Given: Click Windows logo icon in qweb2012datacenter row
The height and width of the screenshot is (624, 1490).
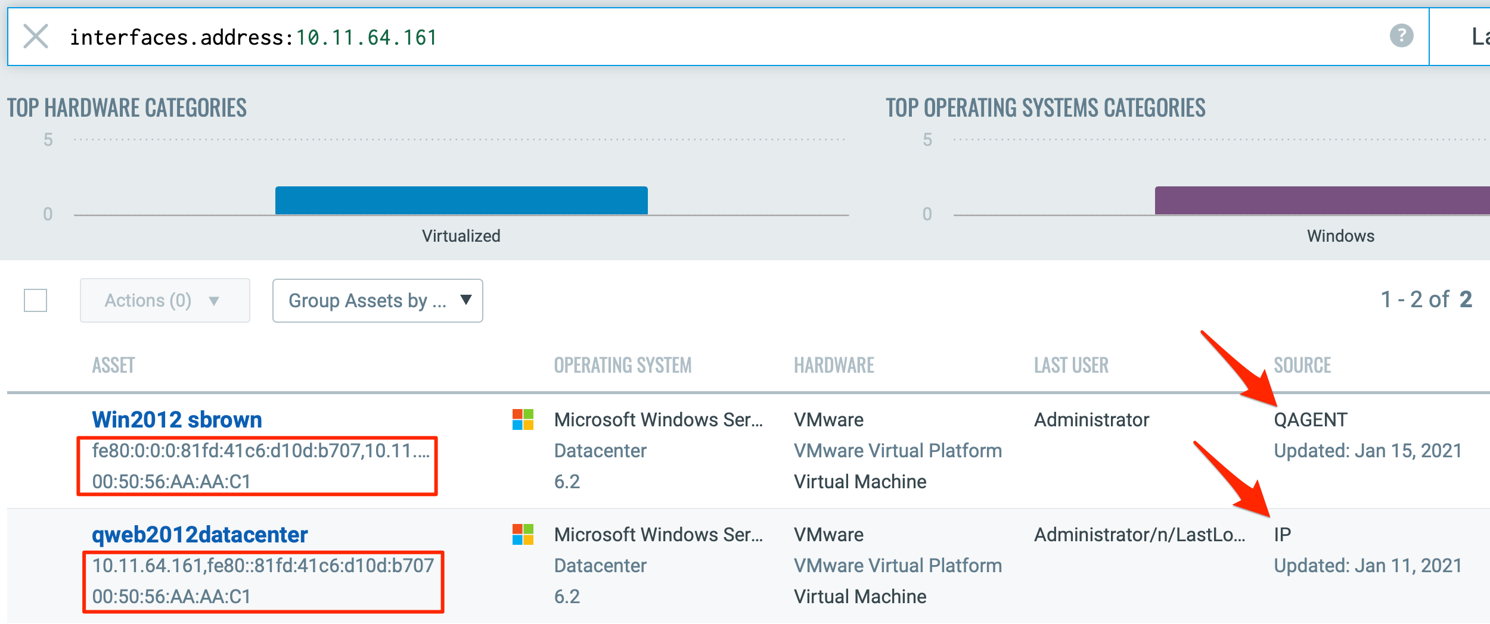Looking at the screenshot, I should [x=523, y=535].
